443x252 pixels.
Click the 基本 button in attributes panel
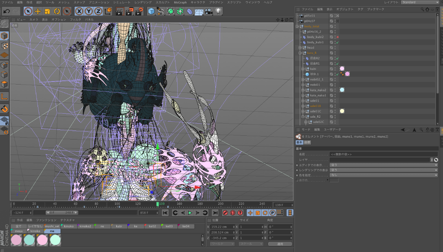[x=299, y=142]
